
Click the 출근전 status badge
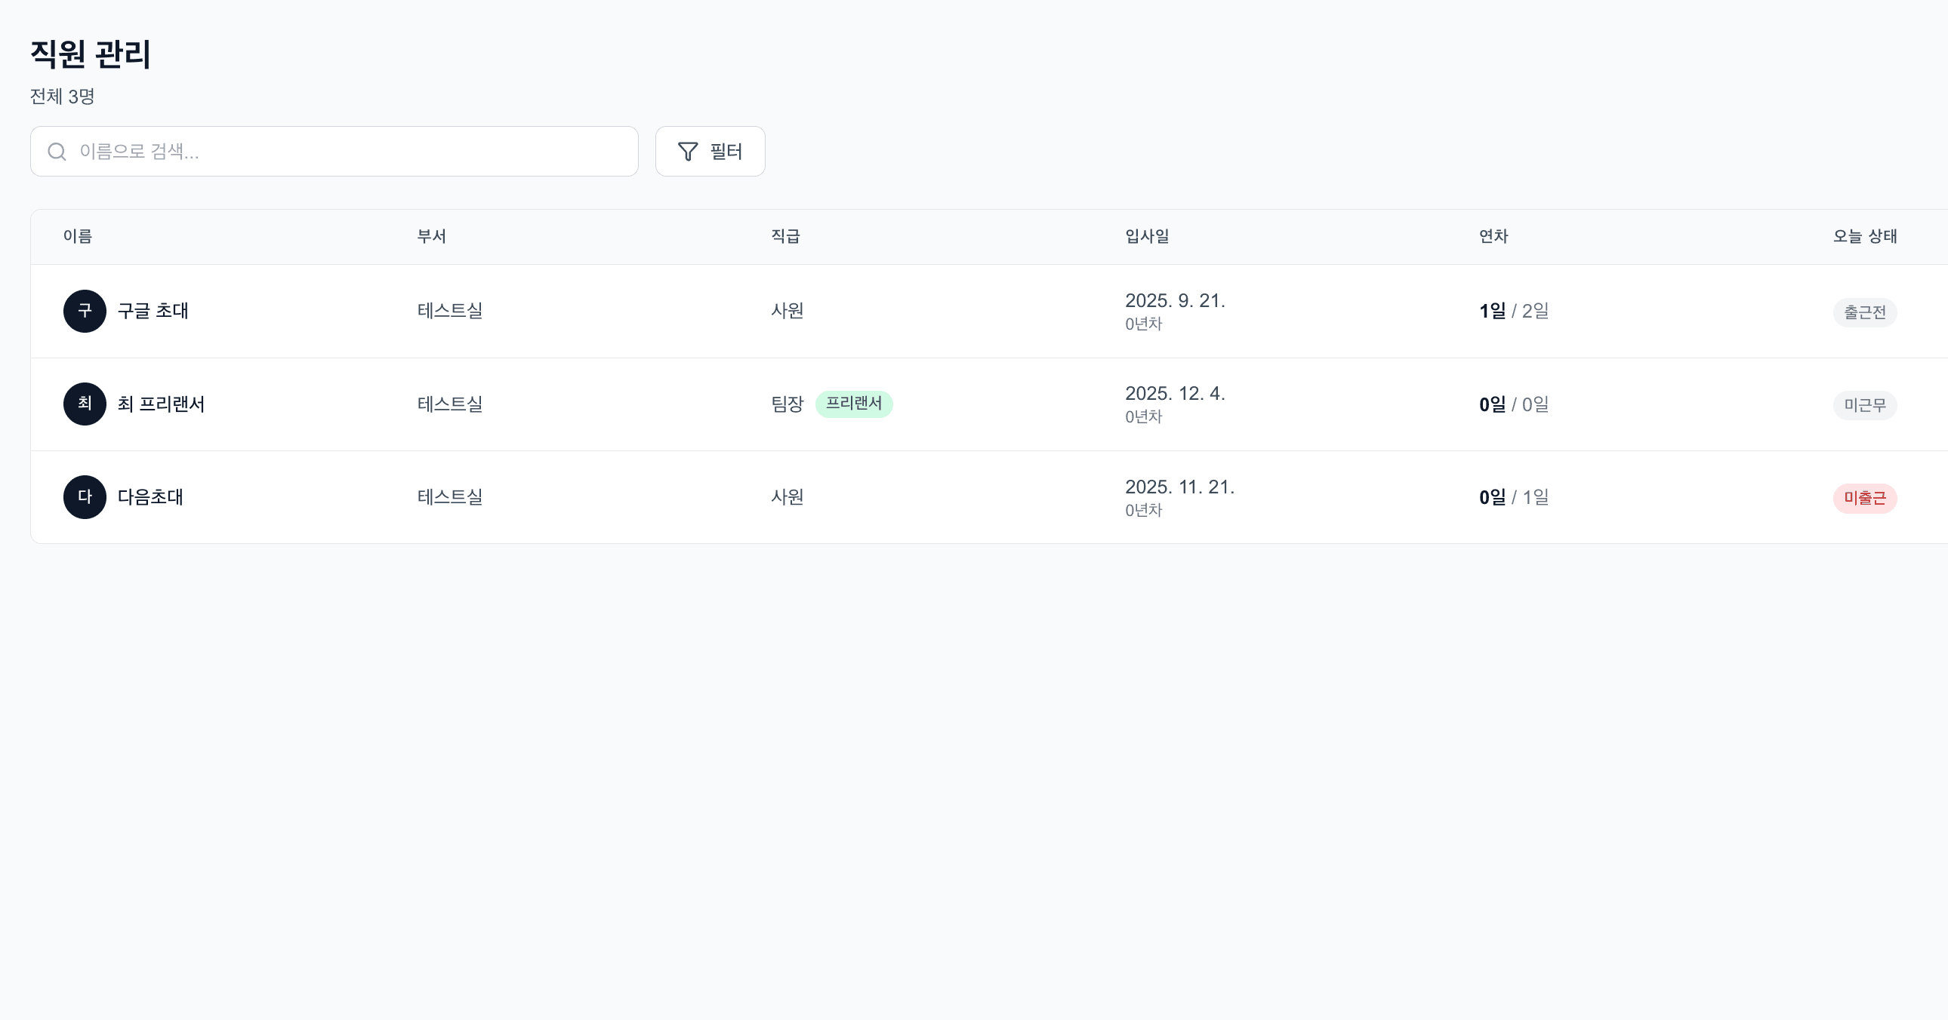(x=1864, y=312)
